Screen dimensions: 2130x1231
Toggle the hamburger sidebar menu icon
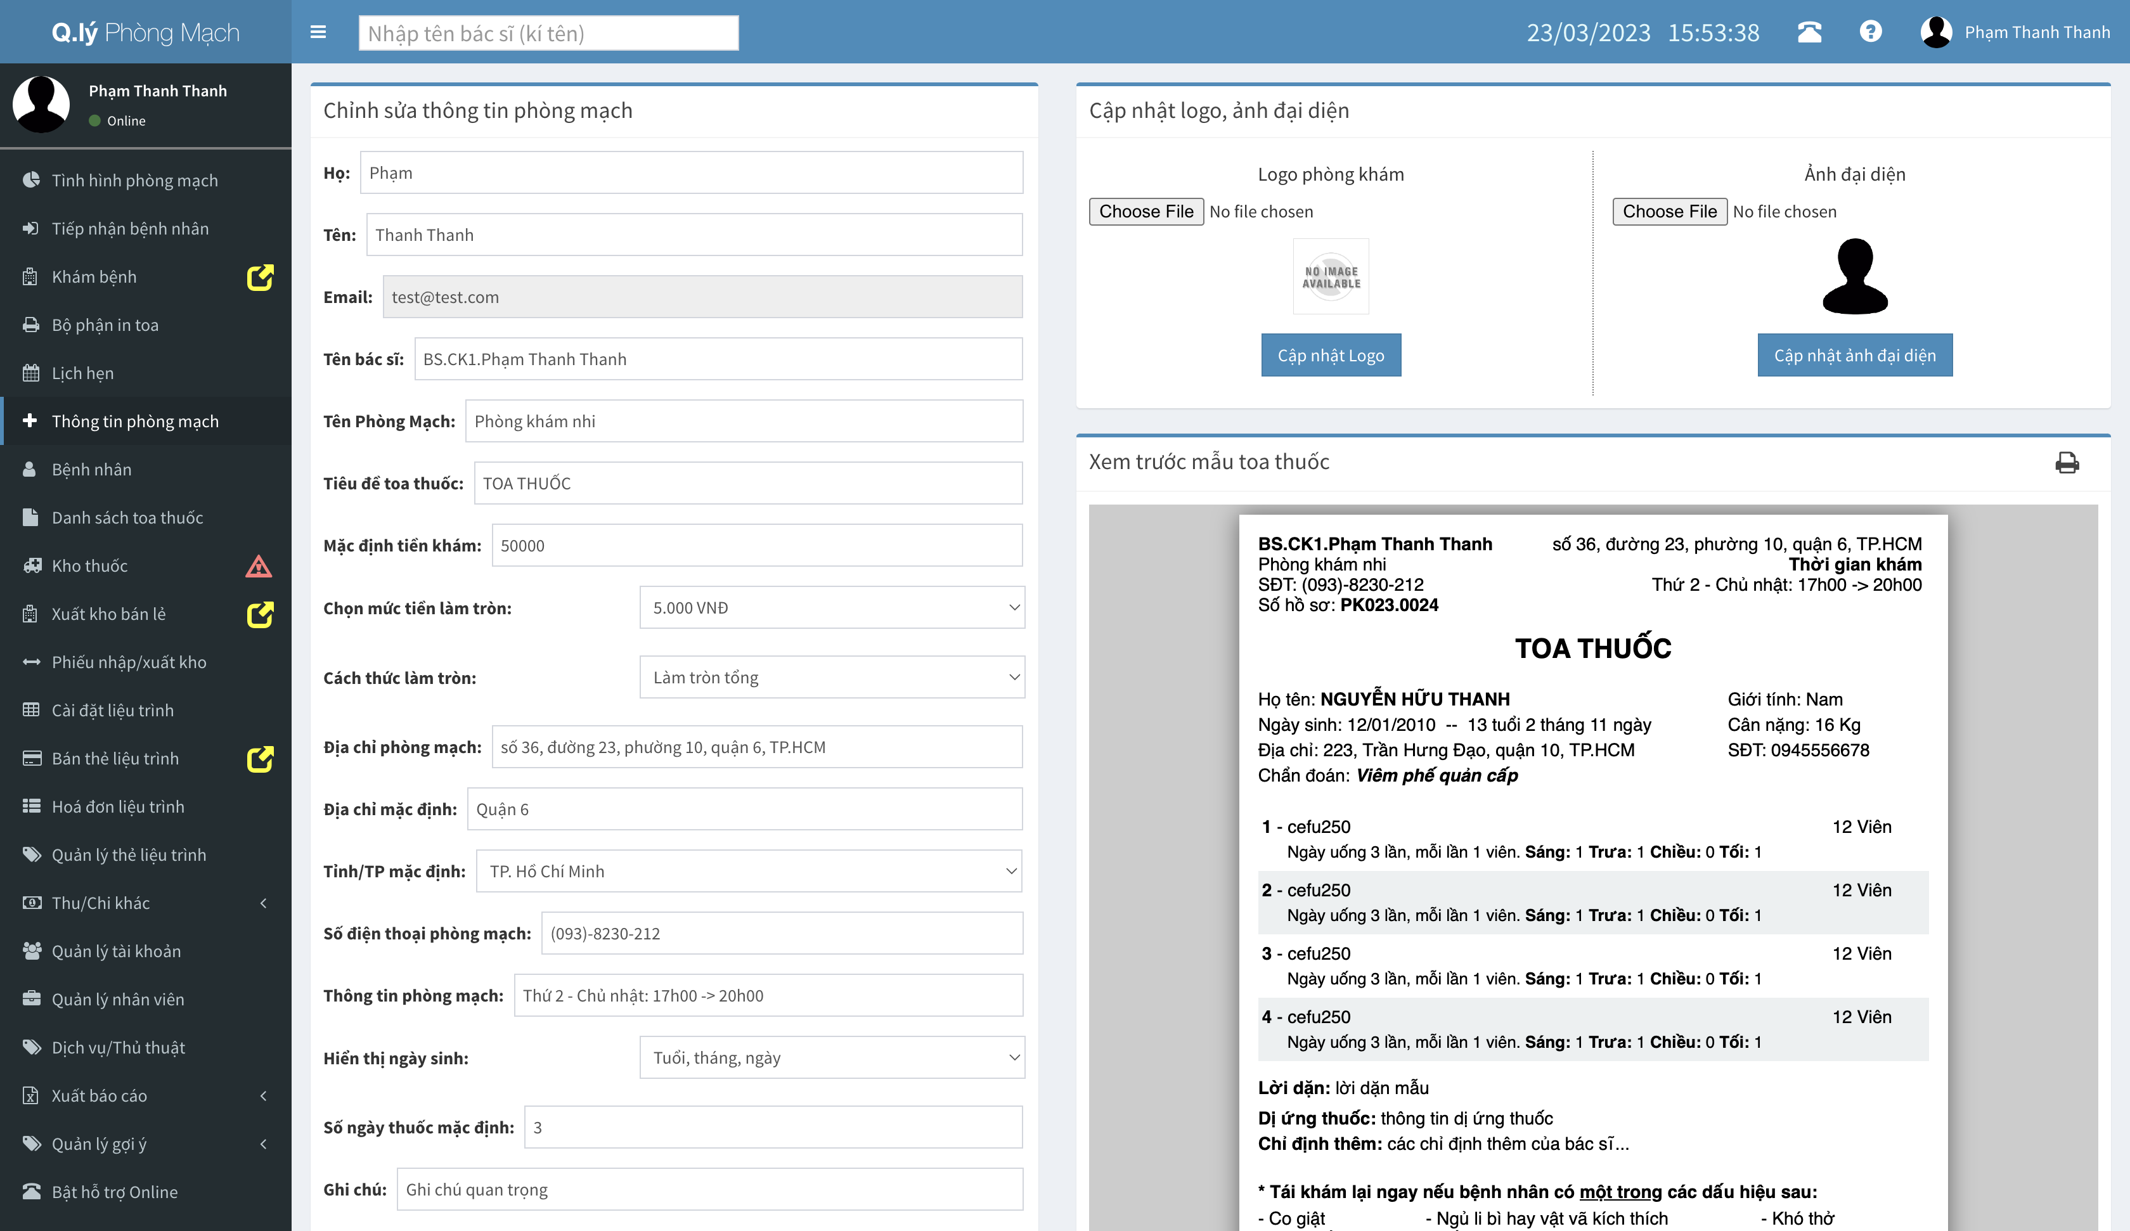(318, 32)
